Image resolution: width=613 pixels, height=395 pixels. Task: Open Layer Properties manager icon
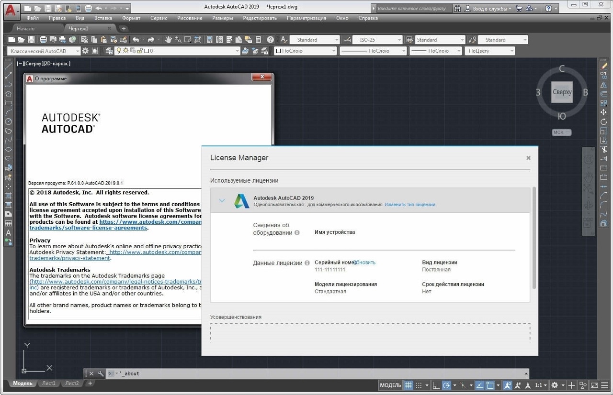click(109, 51)
